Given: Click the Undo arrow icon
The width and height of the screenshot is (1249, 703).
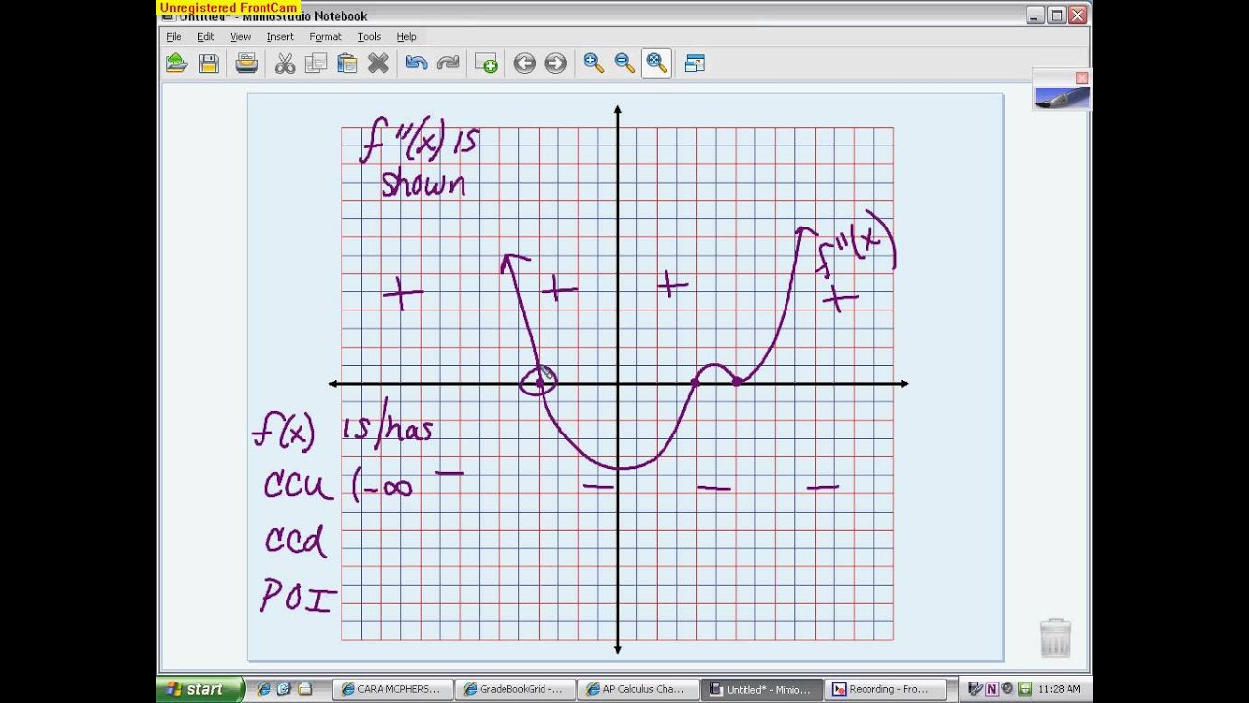Looking at the screenshot, I should [417, 63].
